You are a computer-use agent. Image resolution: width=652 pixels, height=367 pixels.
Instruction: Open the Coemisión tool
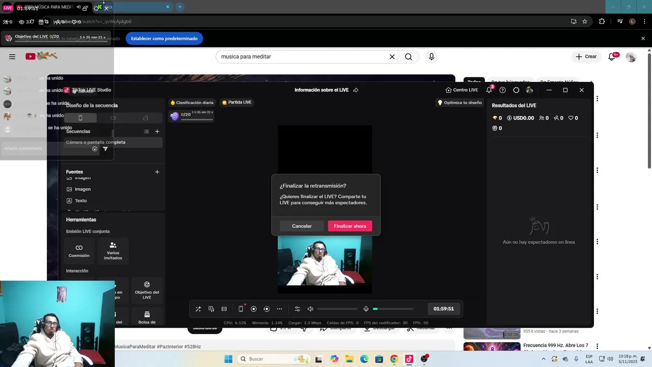(x=79, y=250)
